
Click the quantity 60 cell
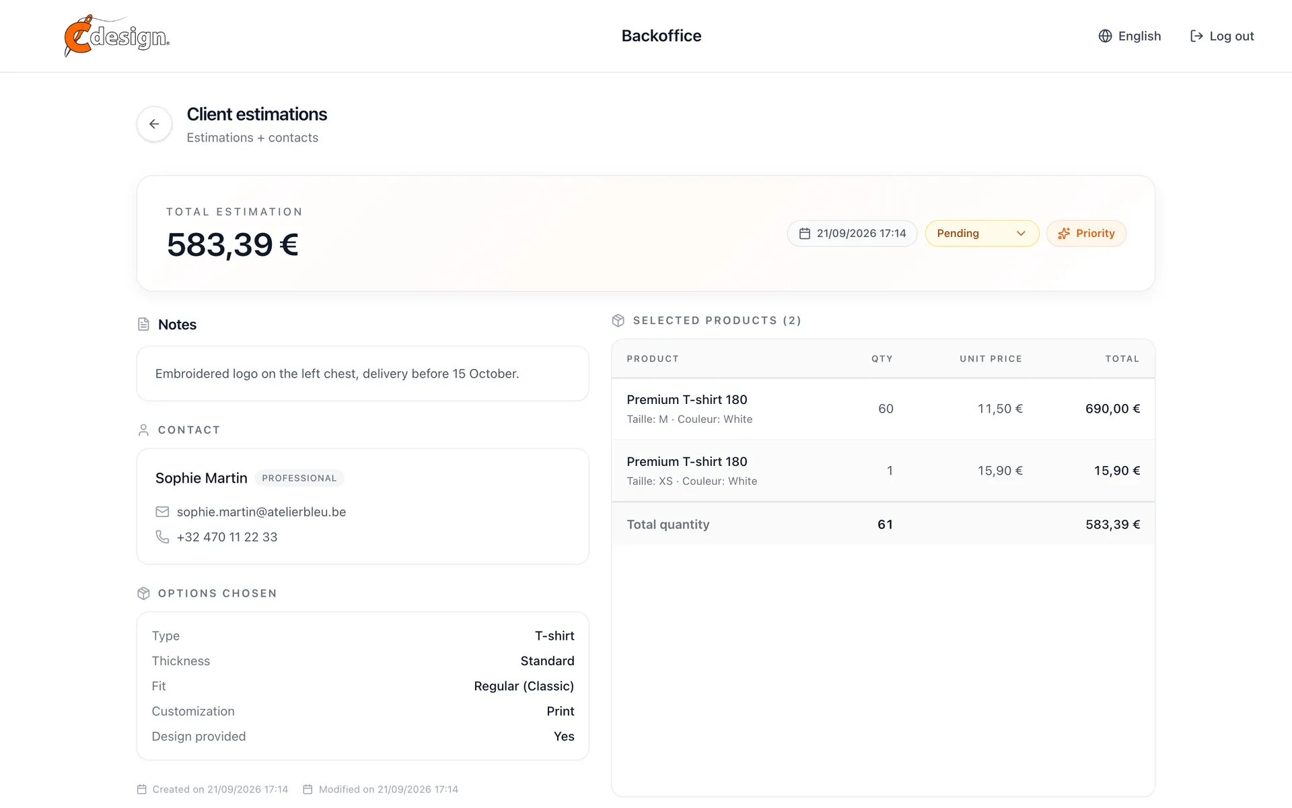pos(886,409)
